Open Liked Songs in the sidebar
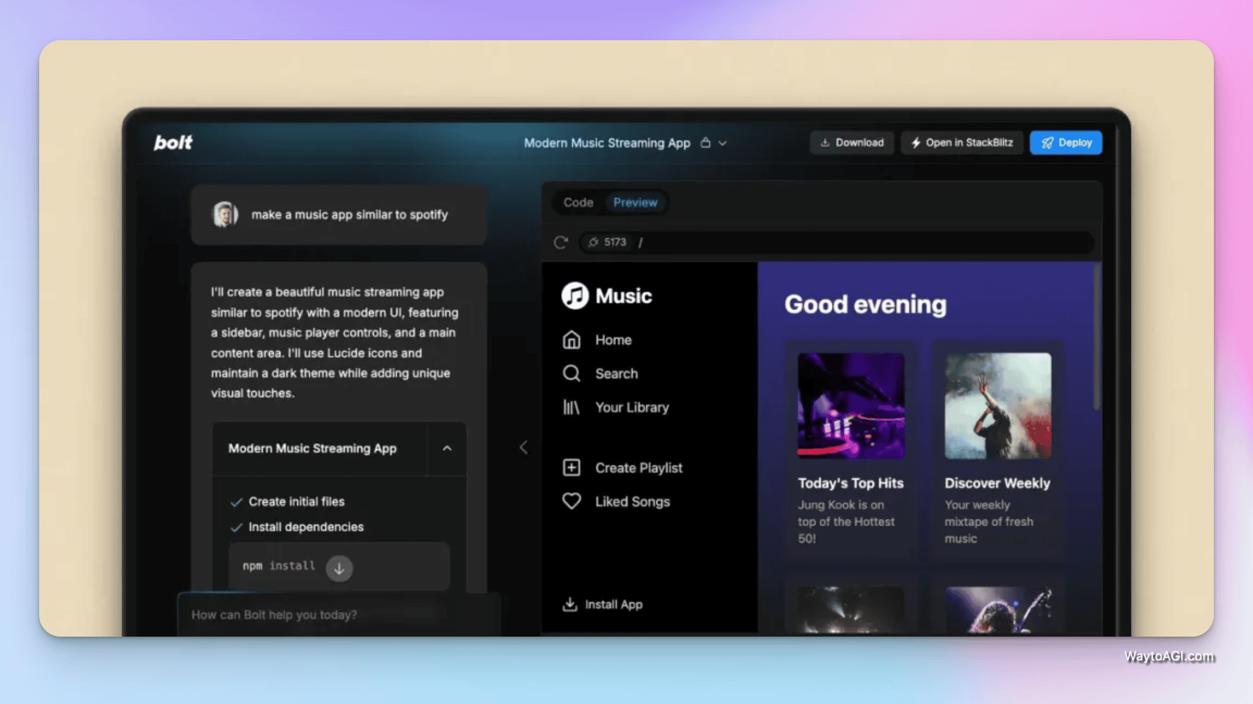 tap(632, 501)
